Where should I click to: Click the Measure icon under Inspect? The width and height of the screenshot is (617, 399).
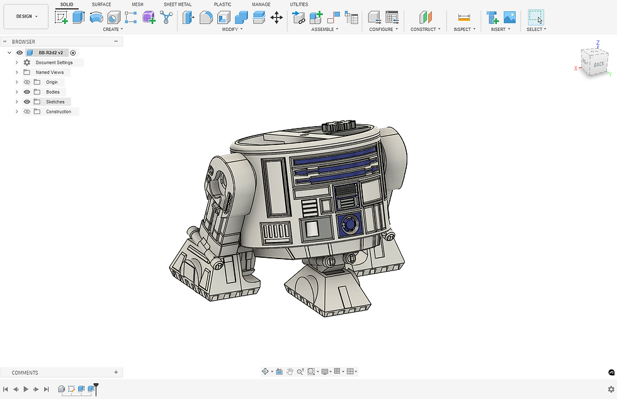click(x=464, y=18)
